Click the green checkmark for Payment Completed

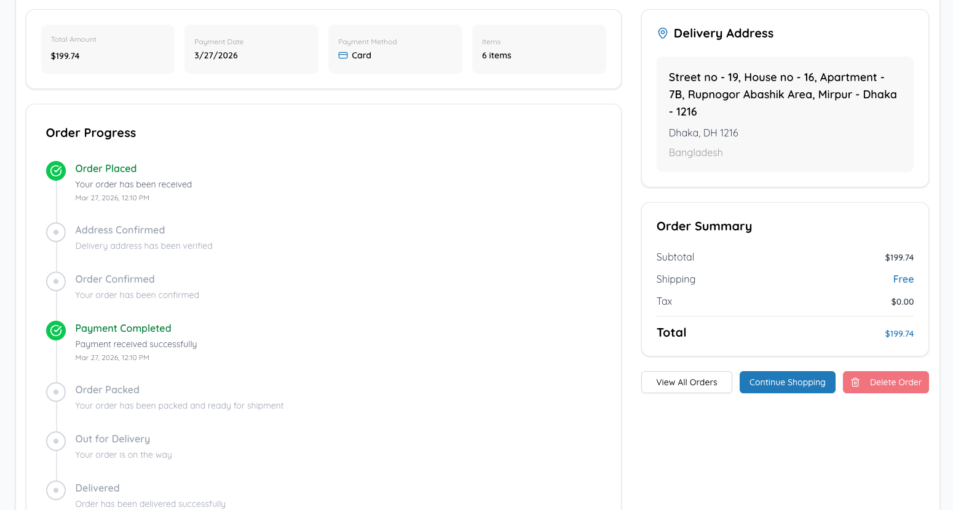[x=56, y=331]
